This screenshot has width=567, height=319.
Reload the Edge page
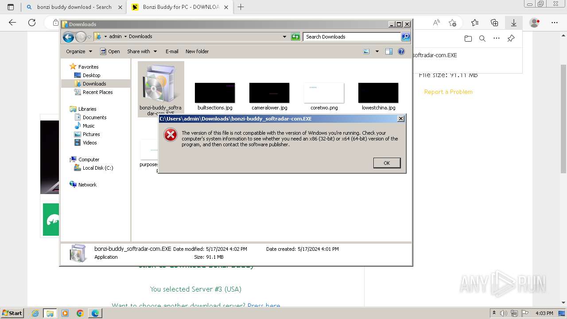[32, 23]
